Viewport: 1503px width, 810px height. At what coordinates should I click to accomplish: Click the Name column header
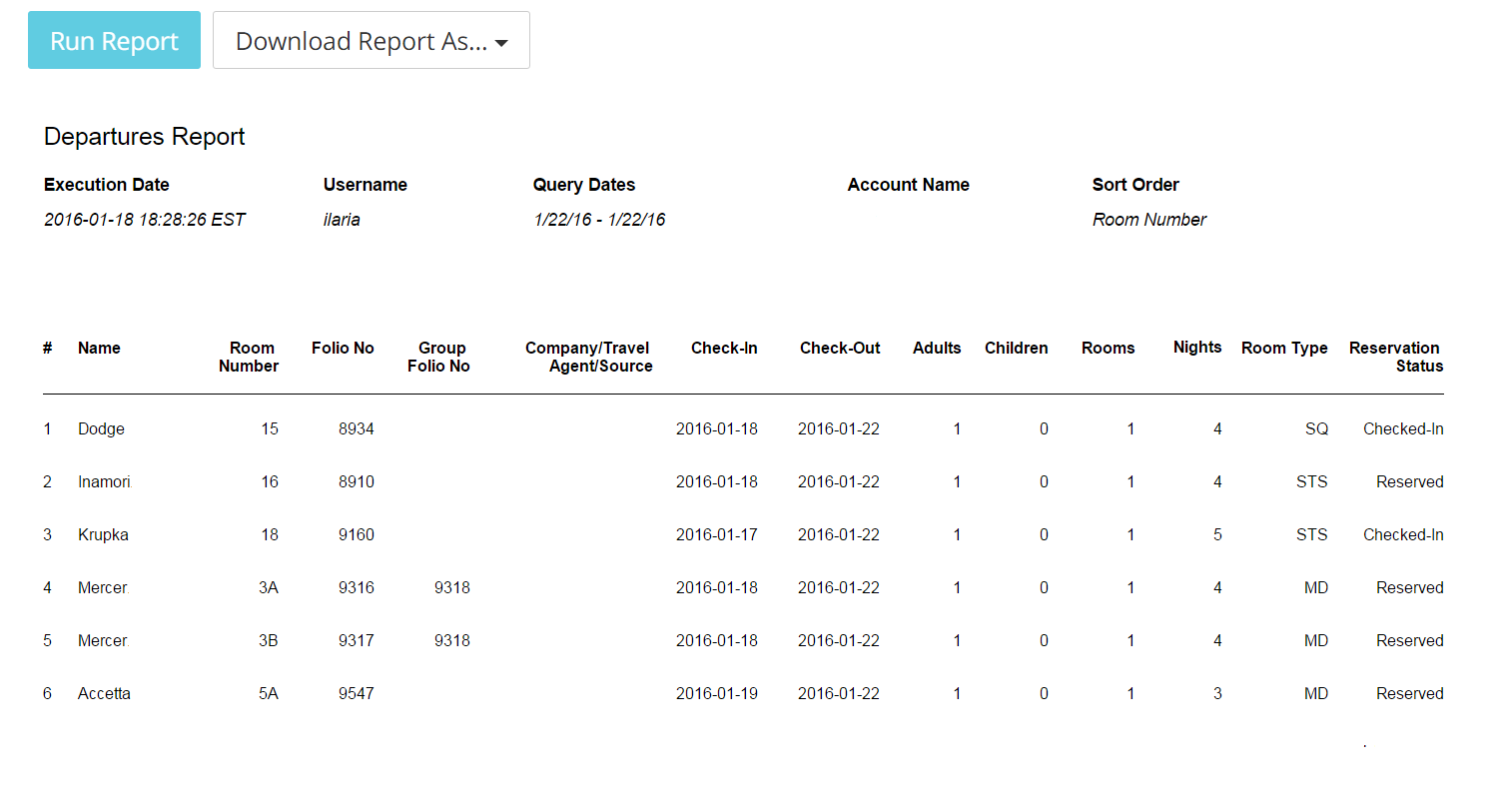point(99,349)
